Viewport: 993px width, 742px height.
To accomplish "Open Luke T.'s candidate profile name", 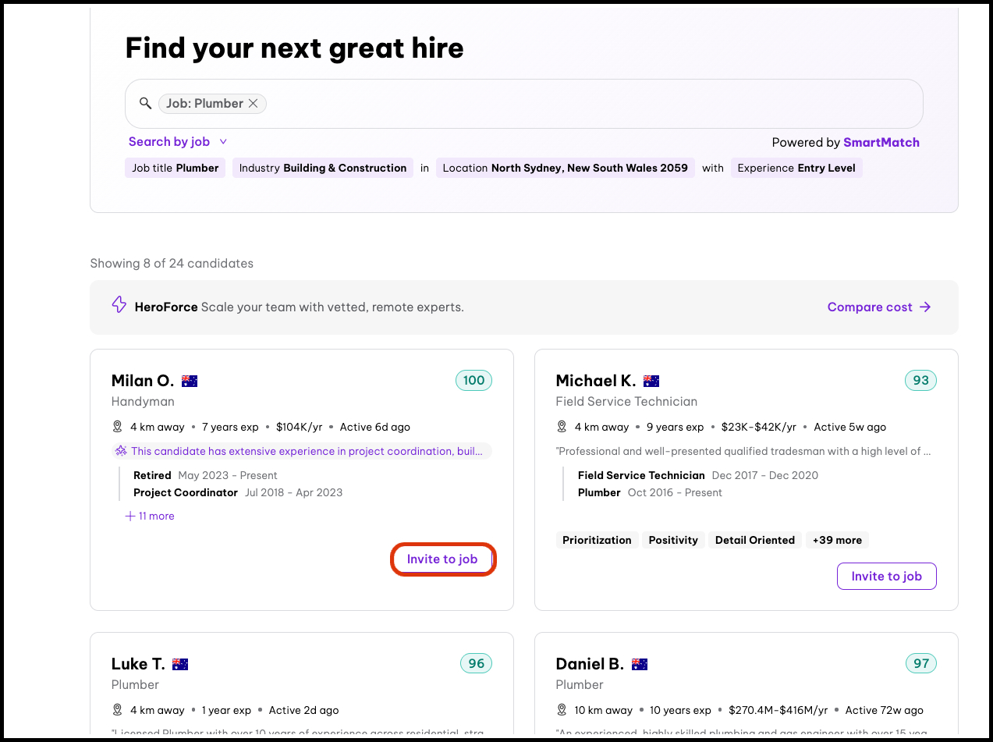I will tap(138, 664).
